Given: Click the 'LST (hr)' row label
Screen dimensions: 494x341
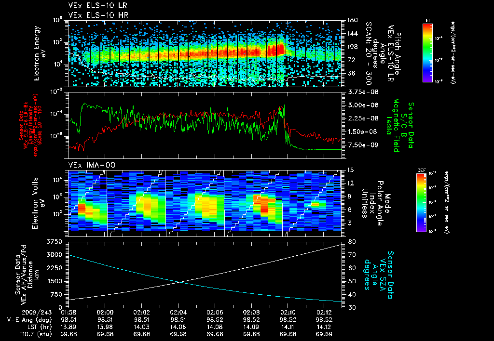Looking at the screenshot, I should 39,327.
